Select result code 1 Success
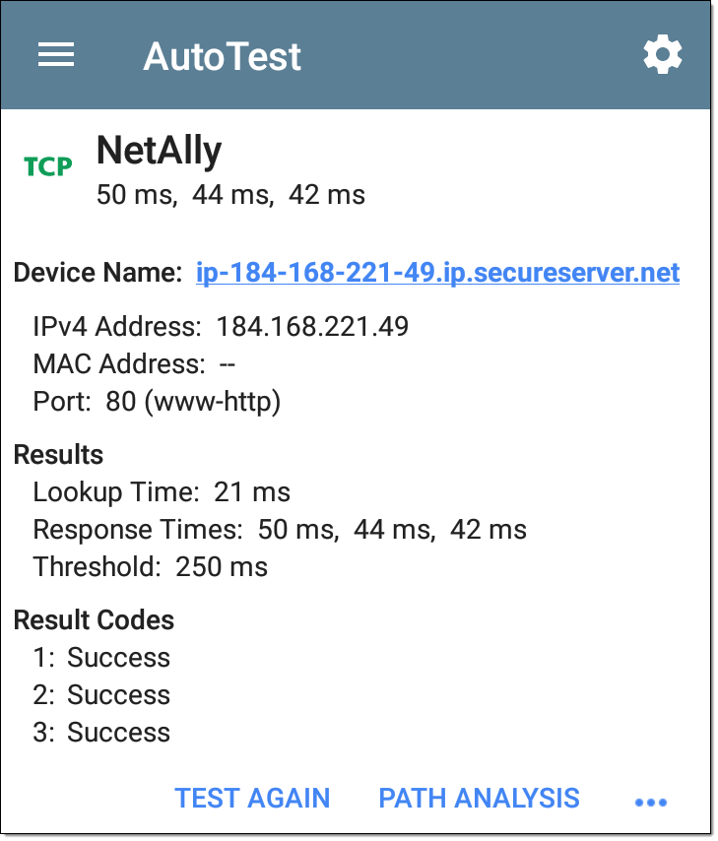The image size is (718, 841). click(x=101, y=658)
